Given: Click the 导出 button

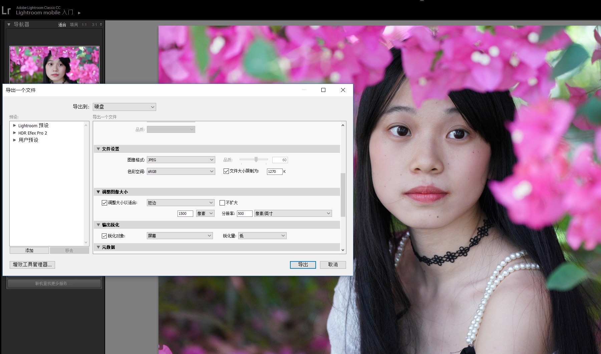Looking at the screenshot, I should 303,264.
